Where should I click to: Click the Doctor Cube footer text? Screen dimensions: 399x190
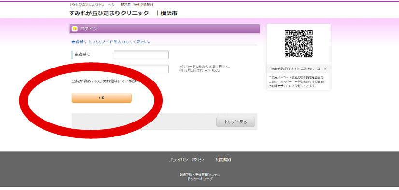pyautogui.click(x=200, y=179)
